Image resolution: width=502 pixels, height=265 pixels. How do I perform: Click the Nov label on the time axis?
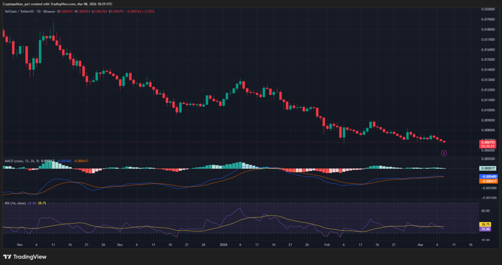[x=19, y=245]
